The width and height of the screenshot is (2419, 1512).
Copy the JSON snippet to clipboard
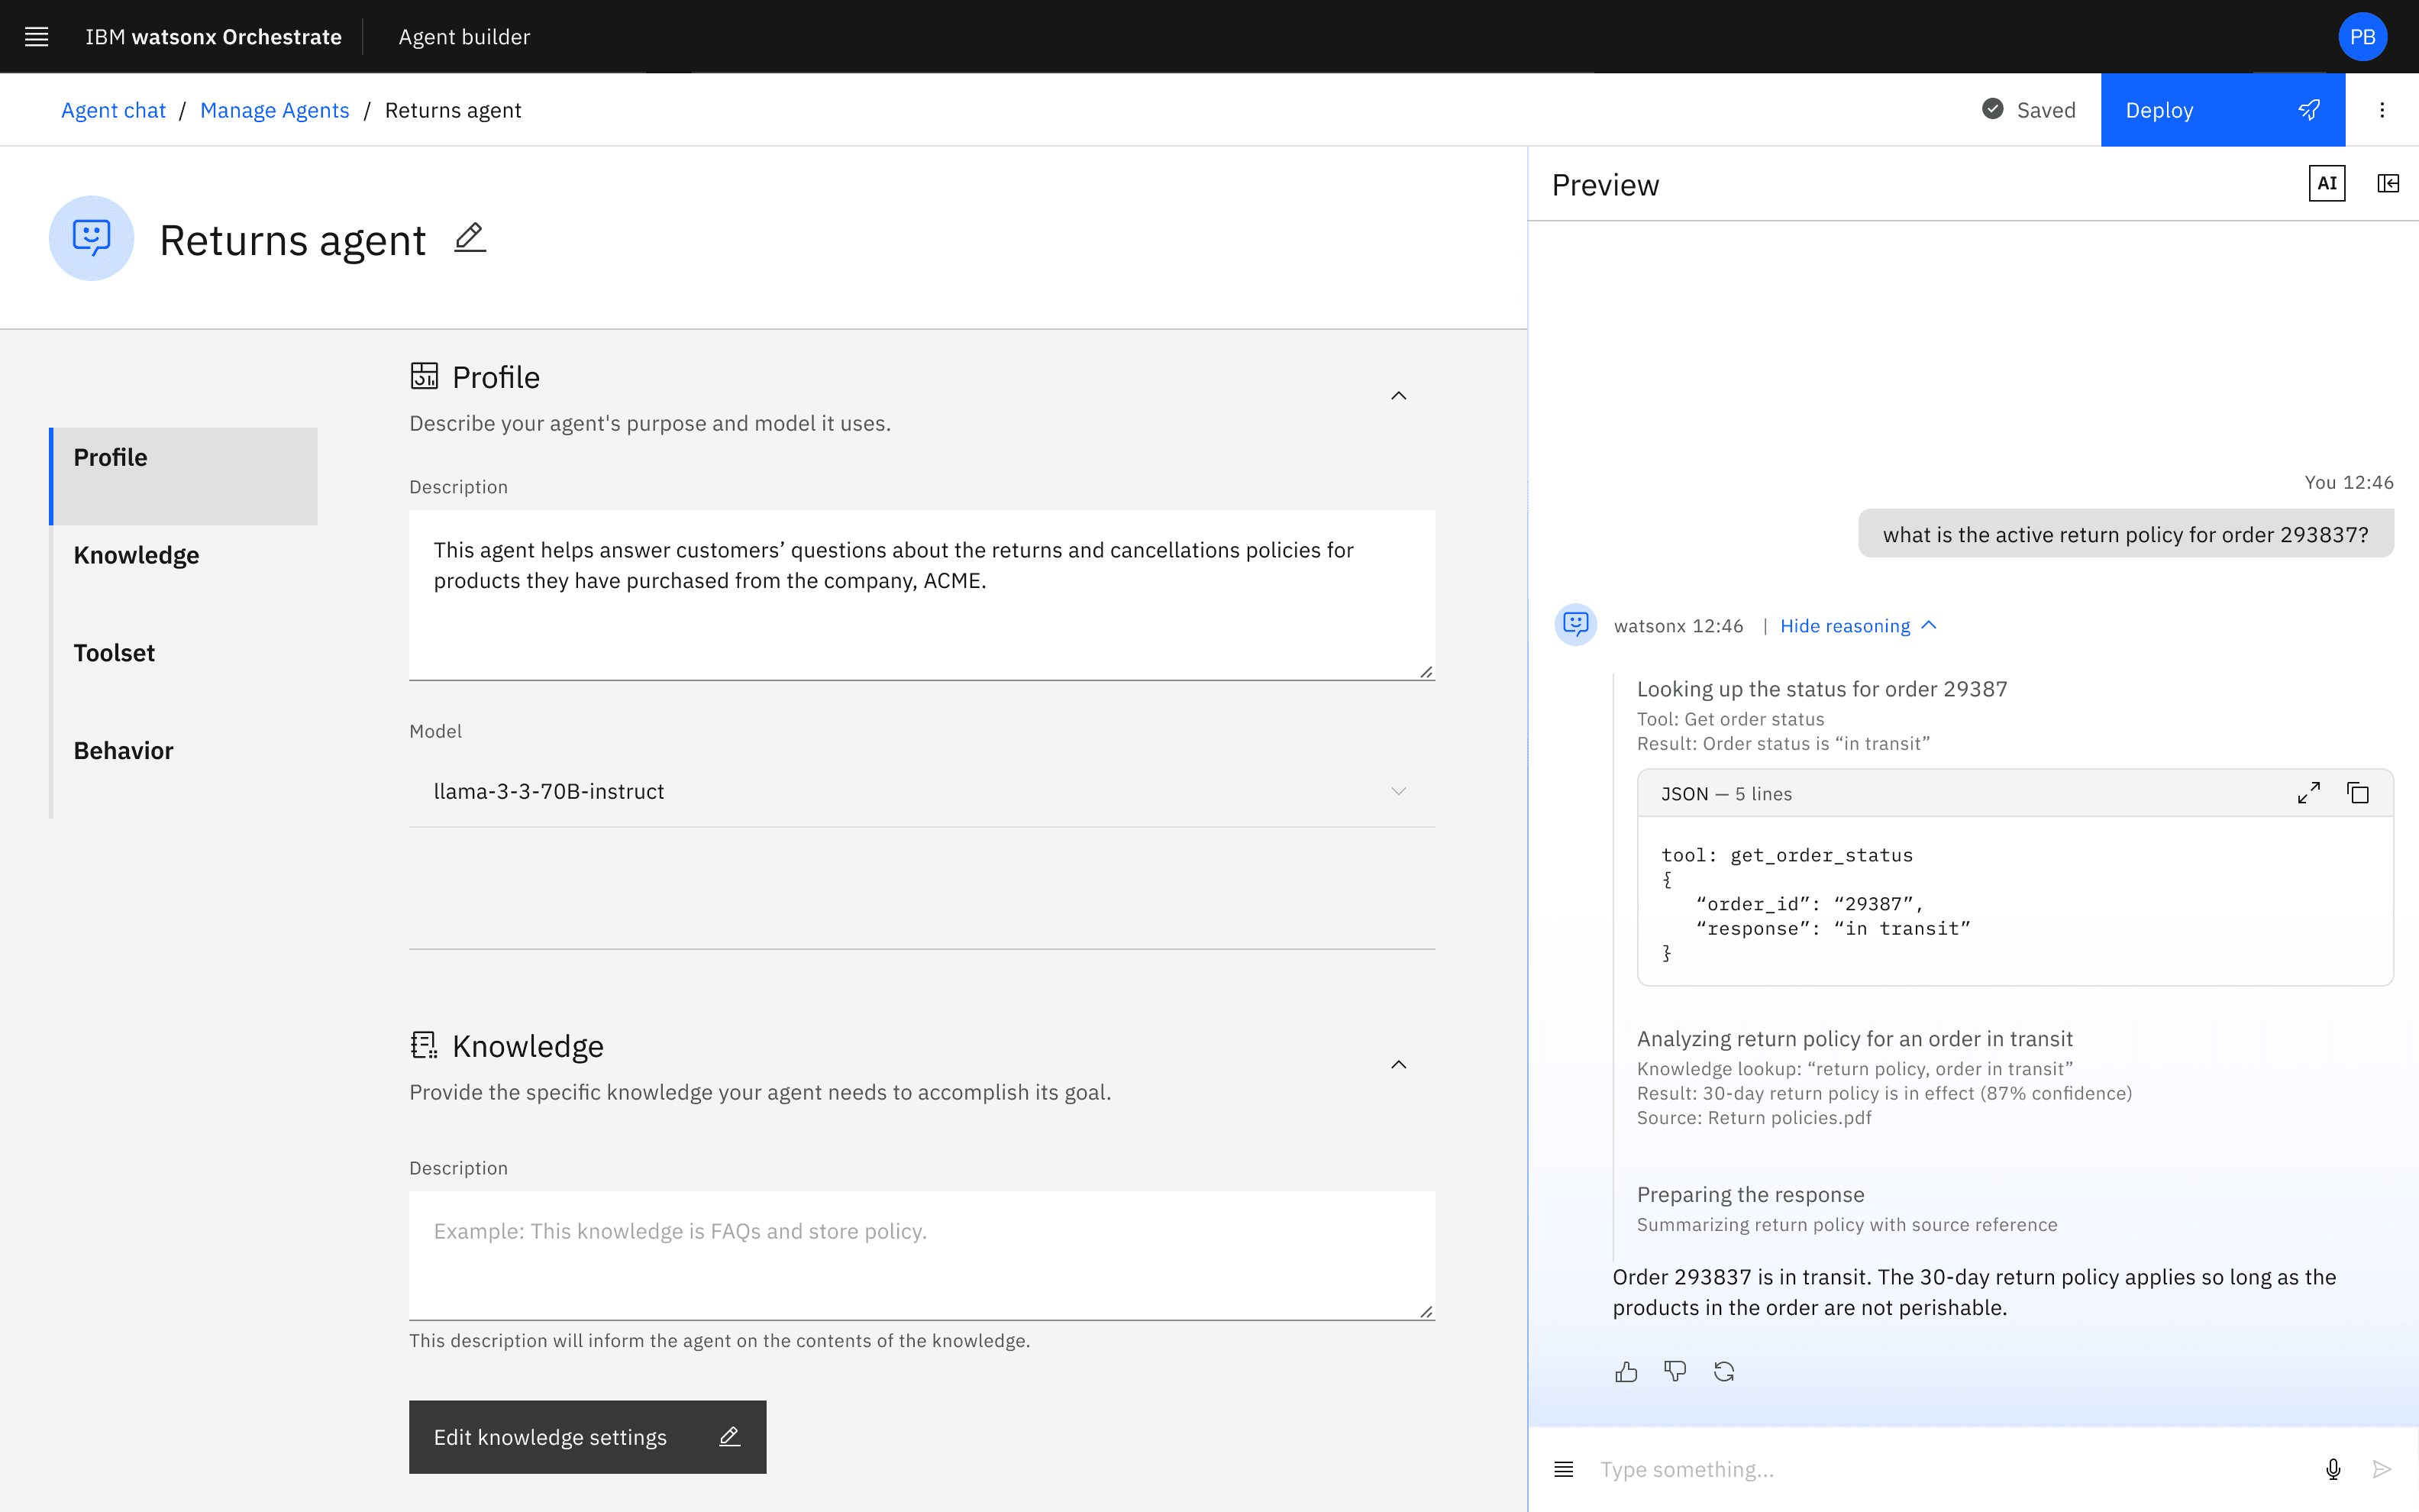pos(2358,793)
